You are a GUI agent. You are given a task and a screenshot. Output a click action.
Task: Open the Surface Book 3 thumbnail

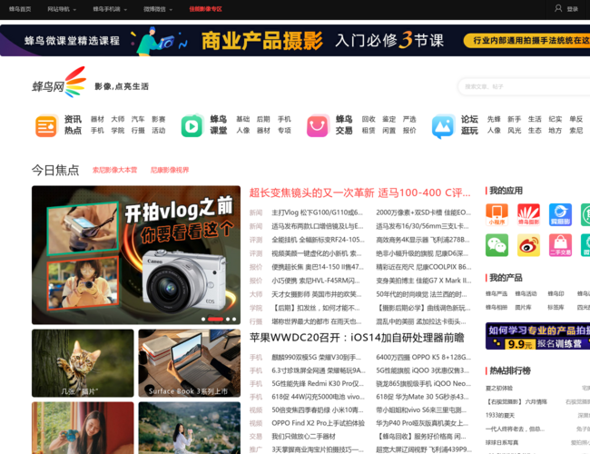(189, 363)
